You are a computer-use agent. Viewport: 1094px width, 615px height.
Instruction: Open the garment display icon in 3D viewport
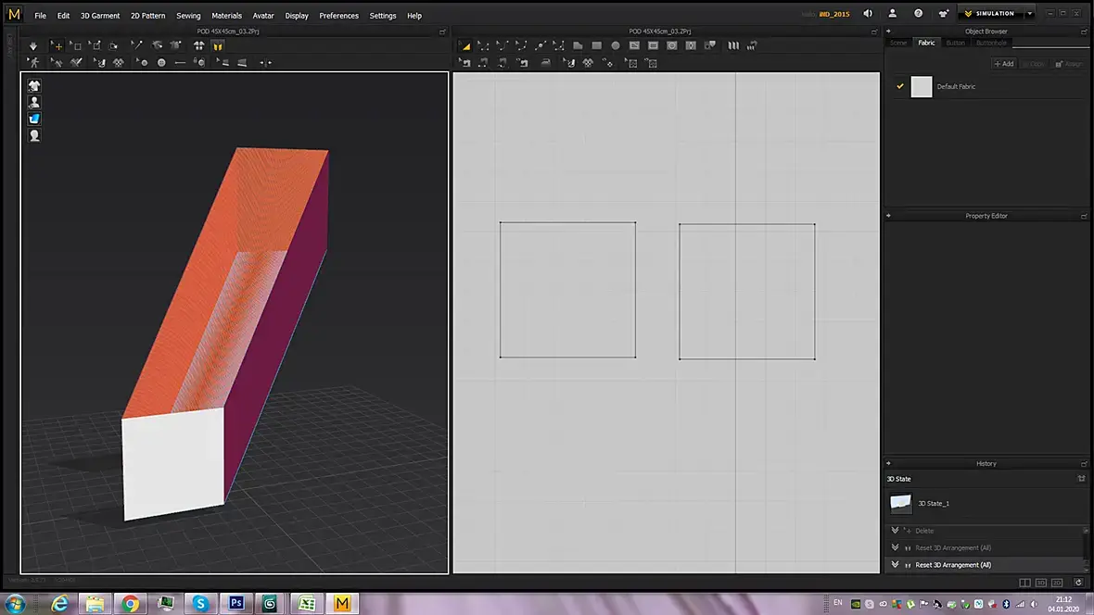(x=34, y=86)
